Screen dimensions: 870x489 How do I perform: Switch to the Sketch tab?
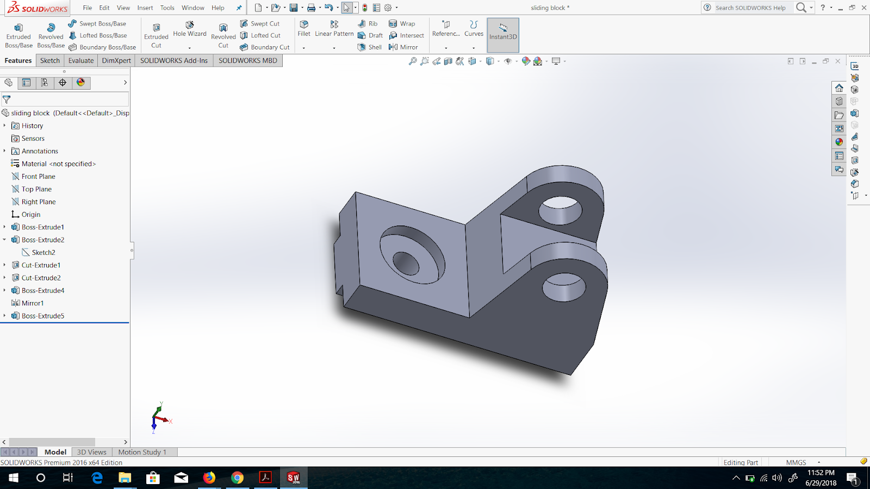(49, 60)
